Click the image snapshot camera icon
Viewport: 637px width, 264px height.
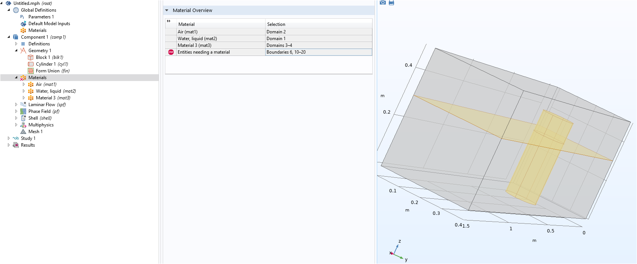coord(382,3)
